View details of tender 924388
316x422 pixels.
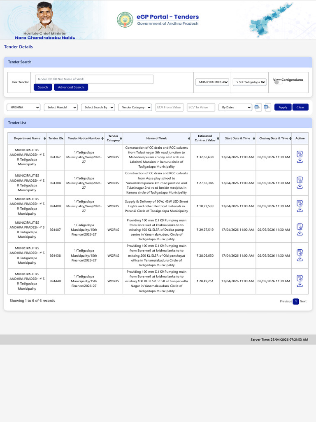coord(300,180)
